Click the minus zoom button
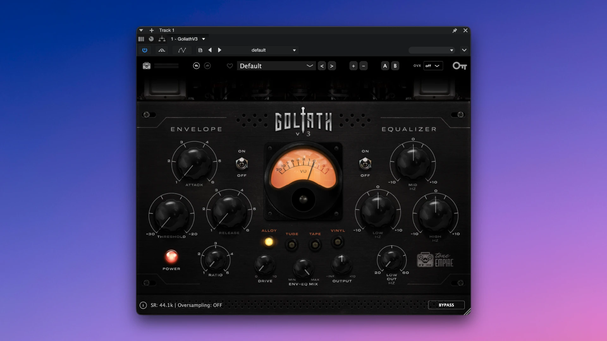The height and width of the screenshot is (341, 607). pyautogui.click(x=364, y=66)
